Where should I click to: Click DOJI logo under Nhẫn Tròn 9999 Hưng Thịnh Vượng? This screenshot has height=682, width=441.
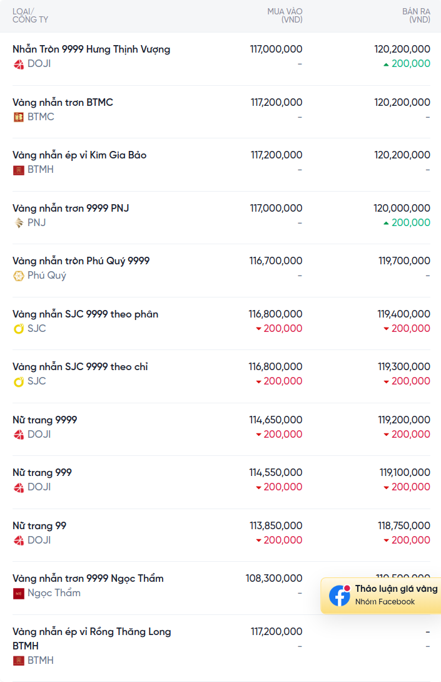[x=19, y=64]
